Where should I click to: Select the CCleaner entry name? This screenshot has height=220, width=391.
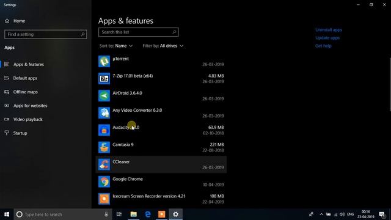click(121, 162)
